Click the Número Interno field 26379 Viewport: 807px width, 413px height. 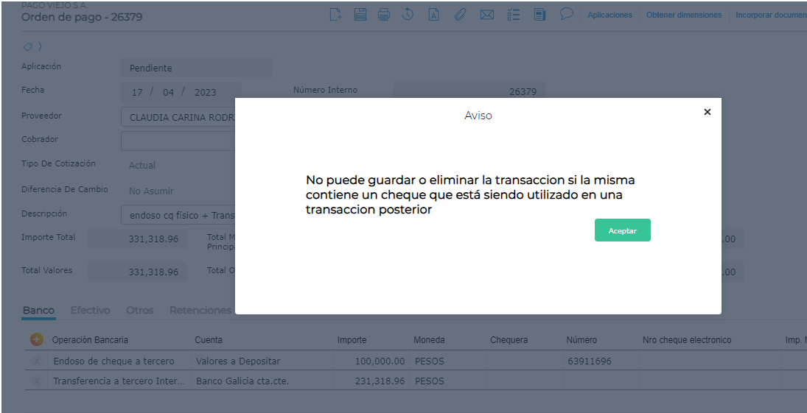point(468,91)
